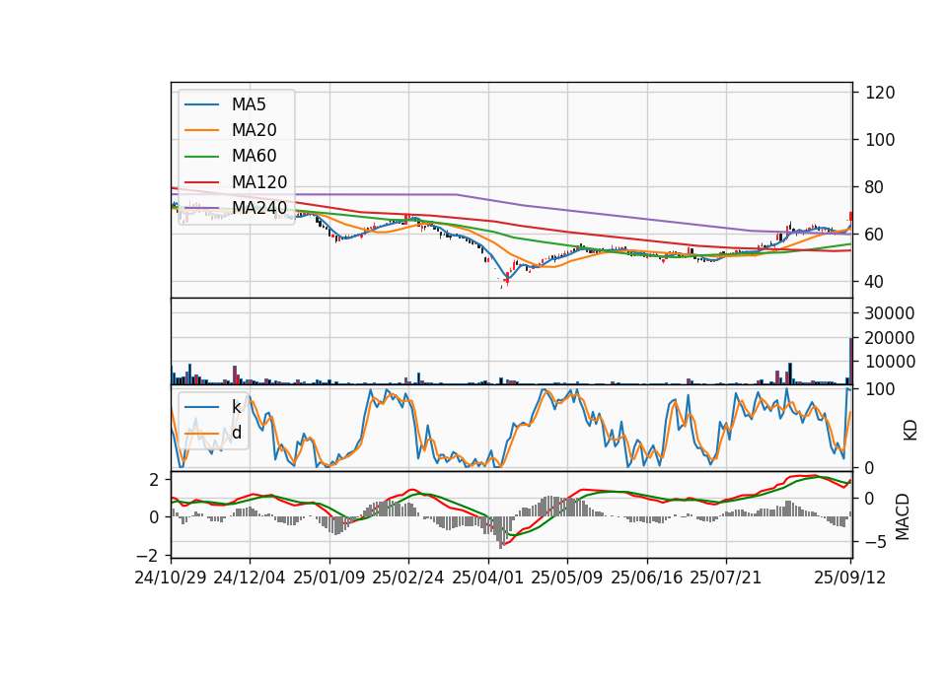Click the 25/06/16 date axis label
This screenshot has height=680, width=947.
pos(647,578)
